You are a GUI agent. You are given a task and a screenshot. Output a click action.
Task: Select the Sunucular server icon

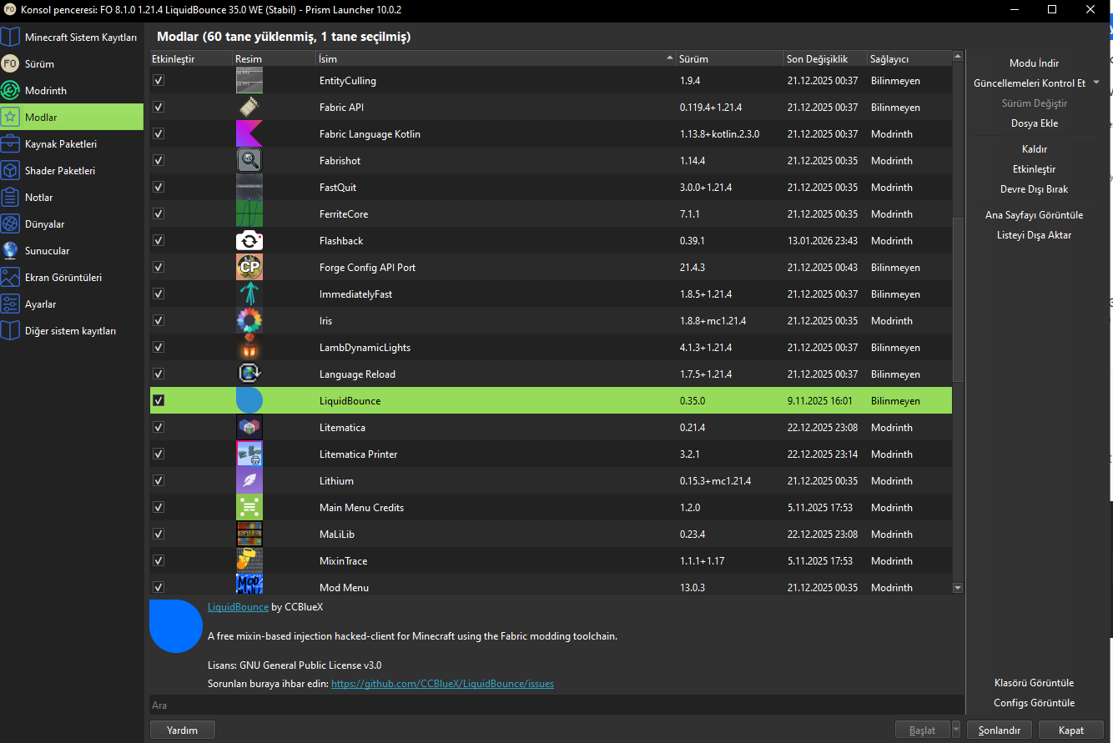point(11,250)
